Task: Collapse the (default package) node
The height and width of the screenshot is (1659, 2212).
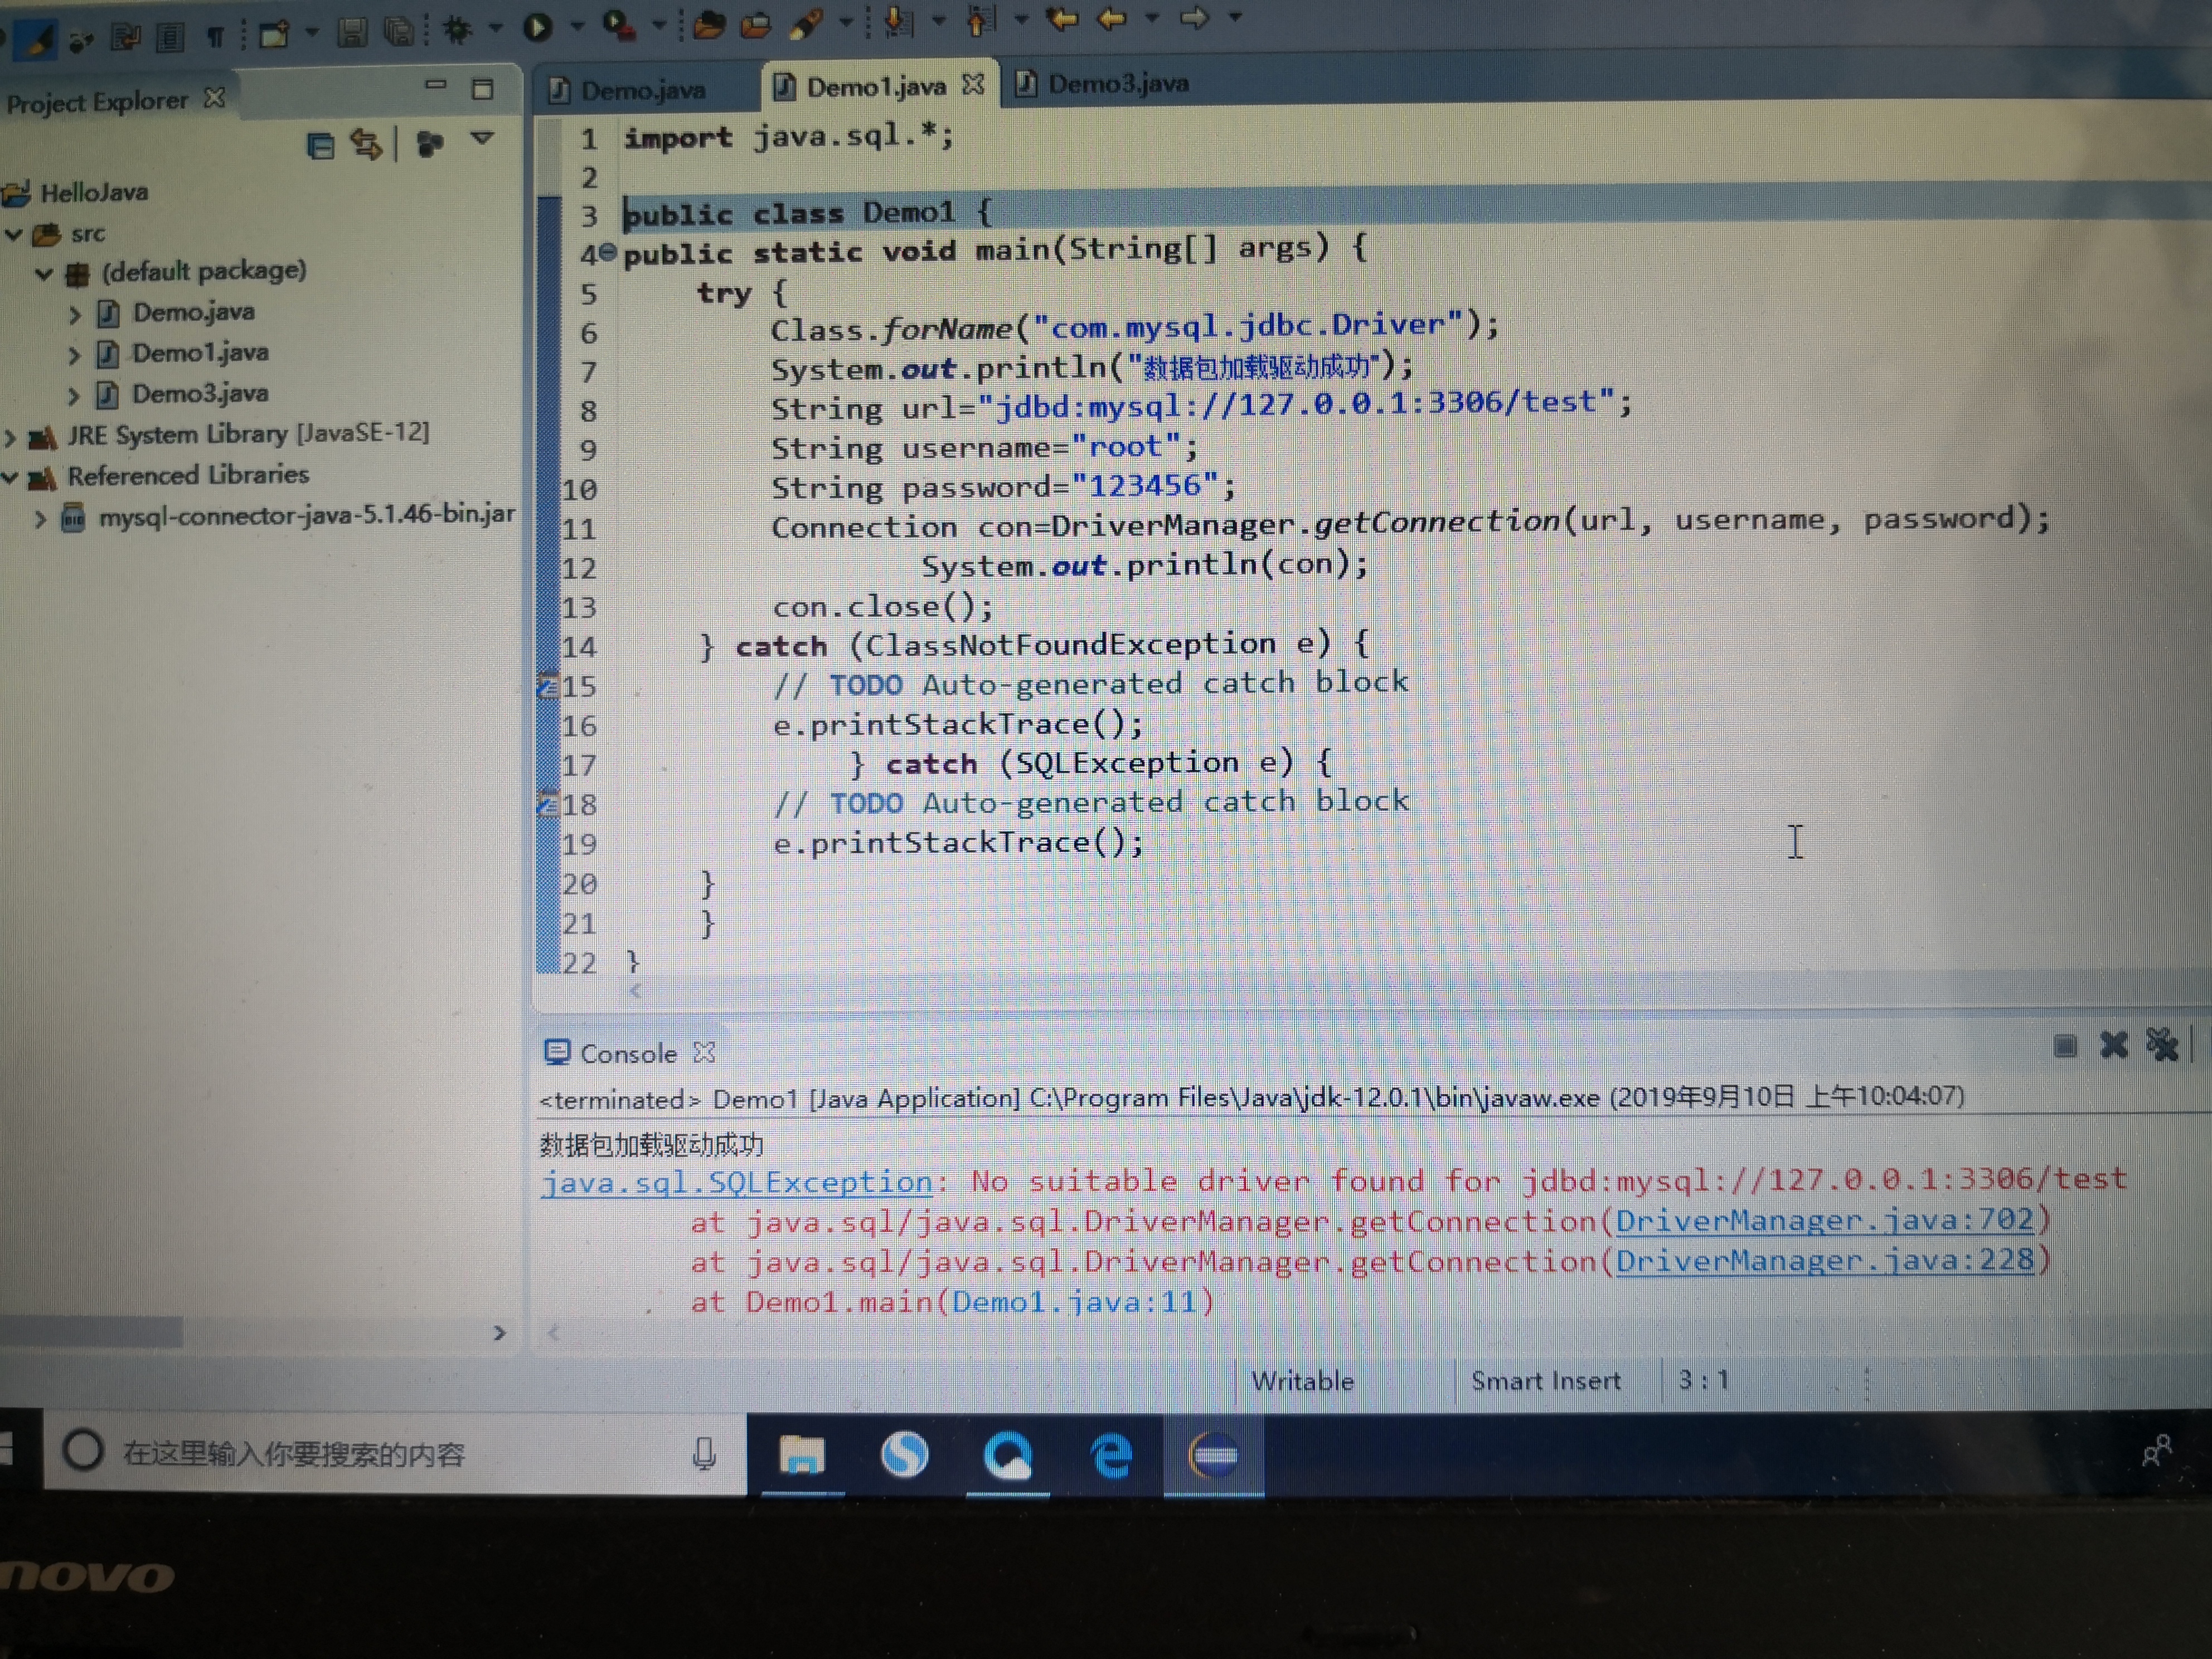Action: [x=44, y=273]
